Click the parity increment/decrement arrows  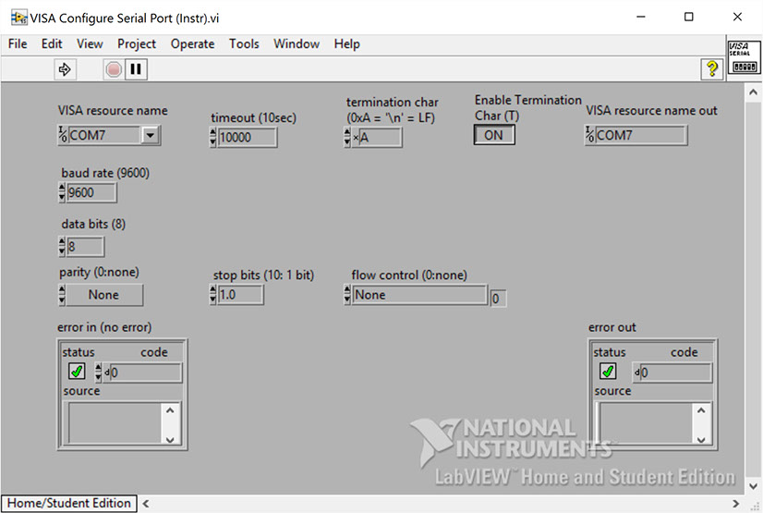(62, 295)
